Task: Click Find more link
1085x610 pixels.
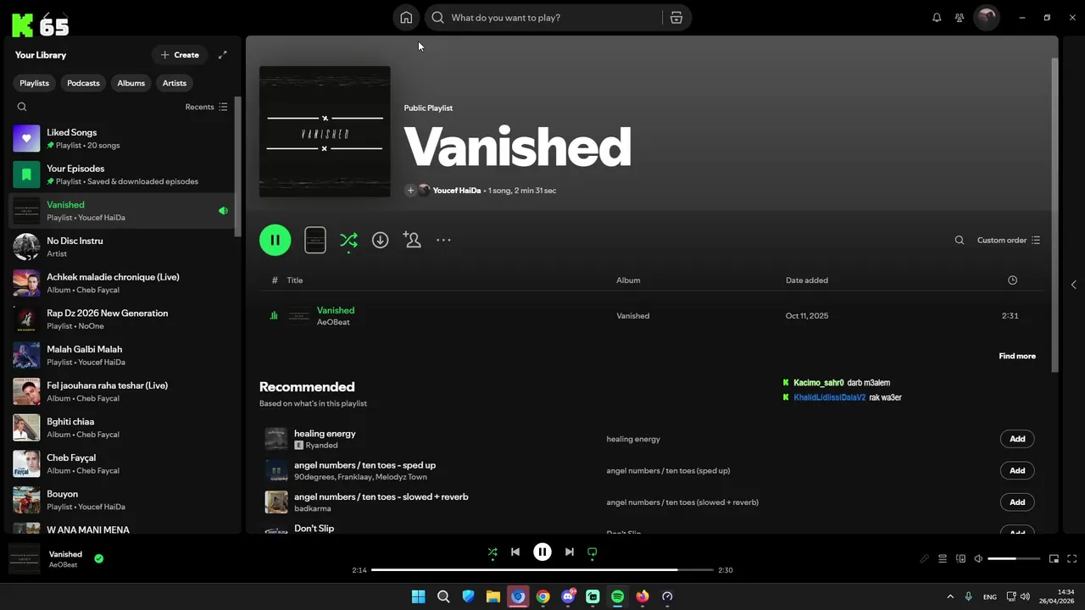Action: 1017,356
